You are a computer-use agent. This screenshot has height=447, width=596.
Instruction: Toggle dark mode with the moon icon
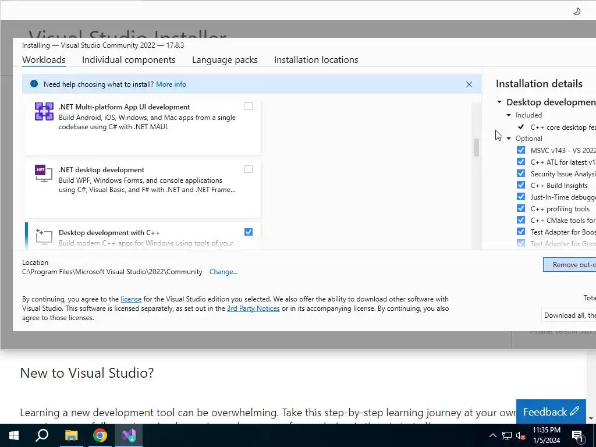point(577,12)
